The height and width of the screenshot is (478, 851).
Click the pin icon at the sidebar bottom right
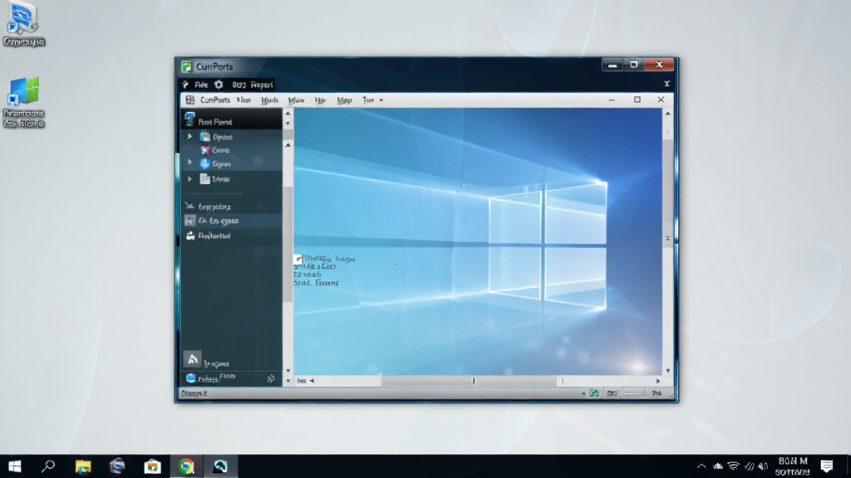[x=271, y=378]
